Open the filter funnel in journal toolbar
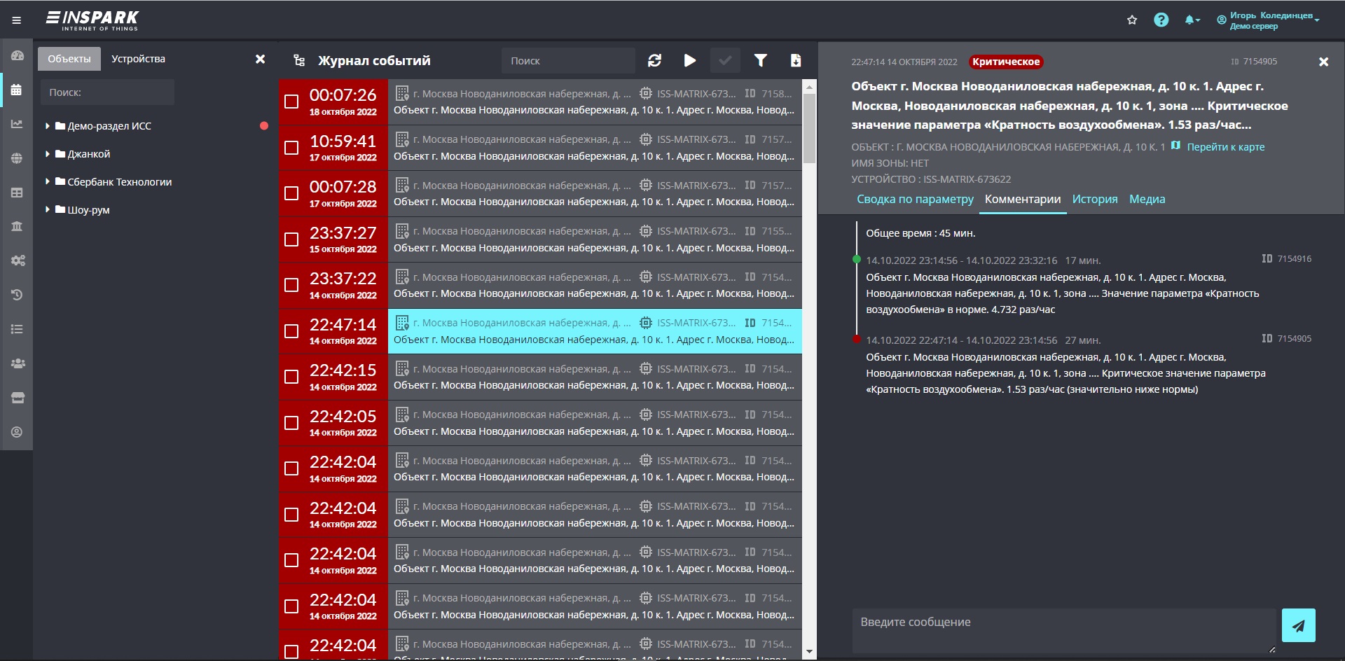Viewport: 1345px width, 661px height. tap(760, 61)
